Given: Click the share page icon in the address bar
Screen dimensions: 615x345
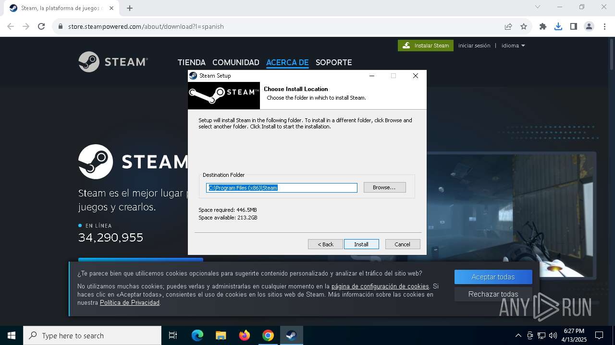Looking at the screenshot, I should [508, 26].
